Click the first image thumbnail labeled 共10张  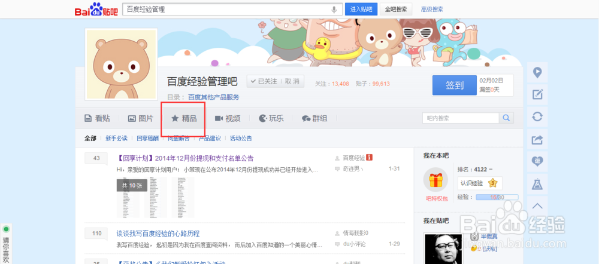(x=128, y=197)
